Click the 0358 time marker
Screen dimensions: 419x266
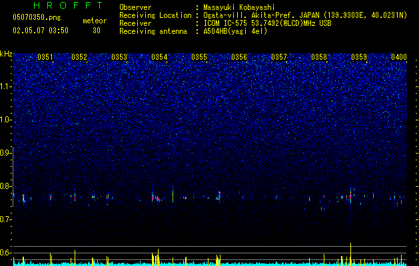click(x=319, y=57)
